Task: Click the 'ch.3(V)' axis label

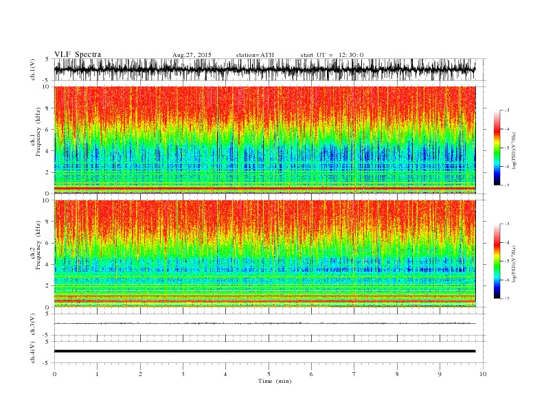Action: pos(33,325)
